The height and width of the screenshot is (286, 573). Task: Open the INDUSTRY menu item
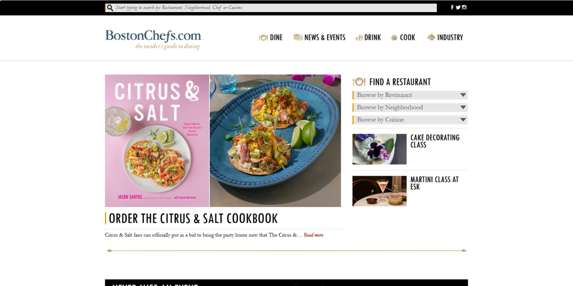click(450, 38)
